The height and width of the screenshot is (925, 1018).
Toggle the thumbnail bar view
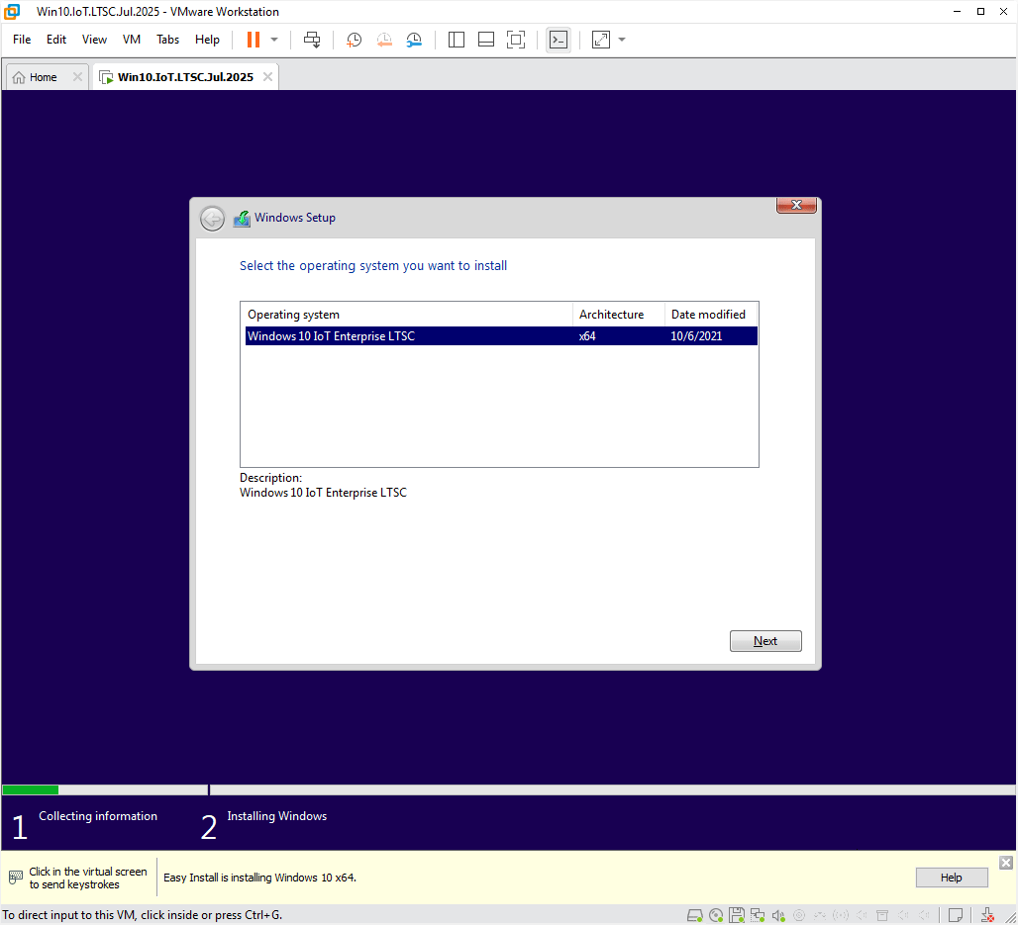[x=486, y=40]
